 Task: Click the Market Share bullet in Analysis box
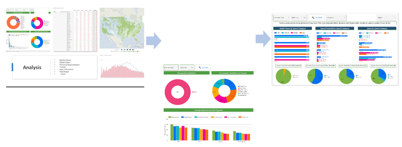66,60
